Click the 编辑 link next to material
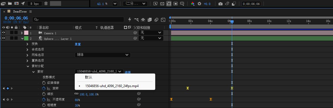The height and width of the screenshot is (108, 333). click(x=128, y=72)
